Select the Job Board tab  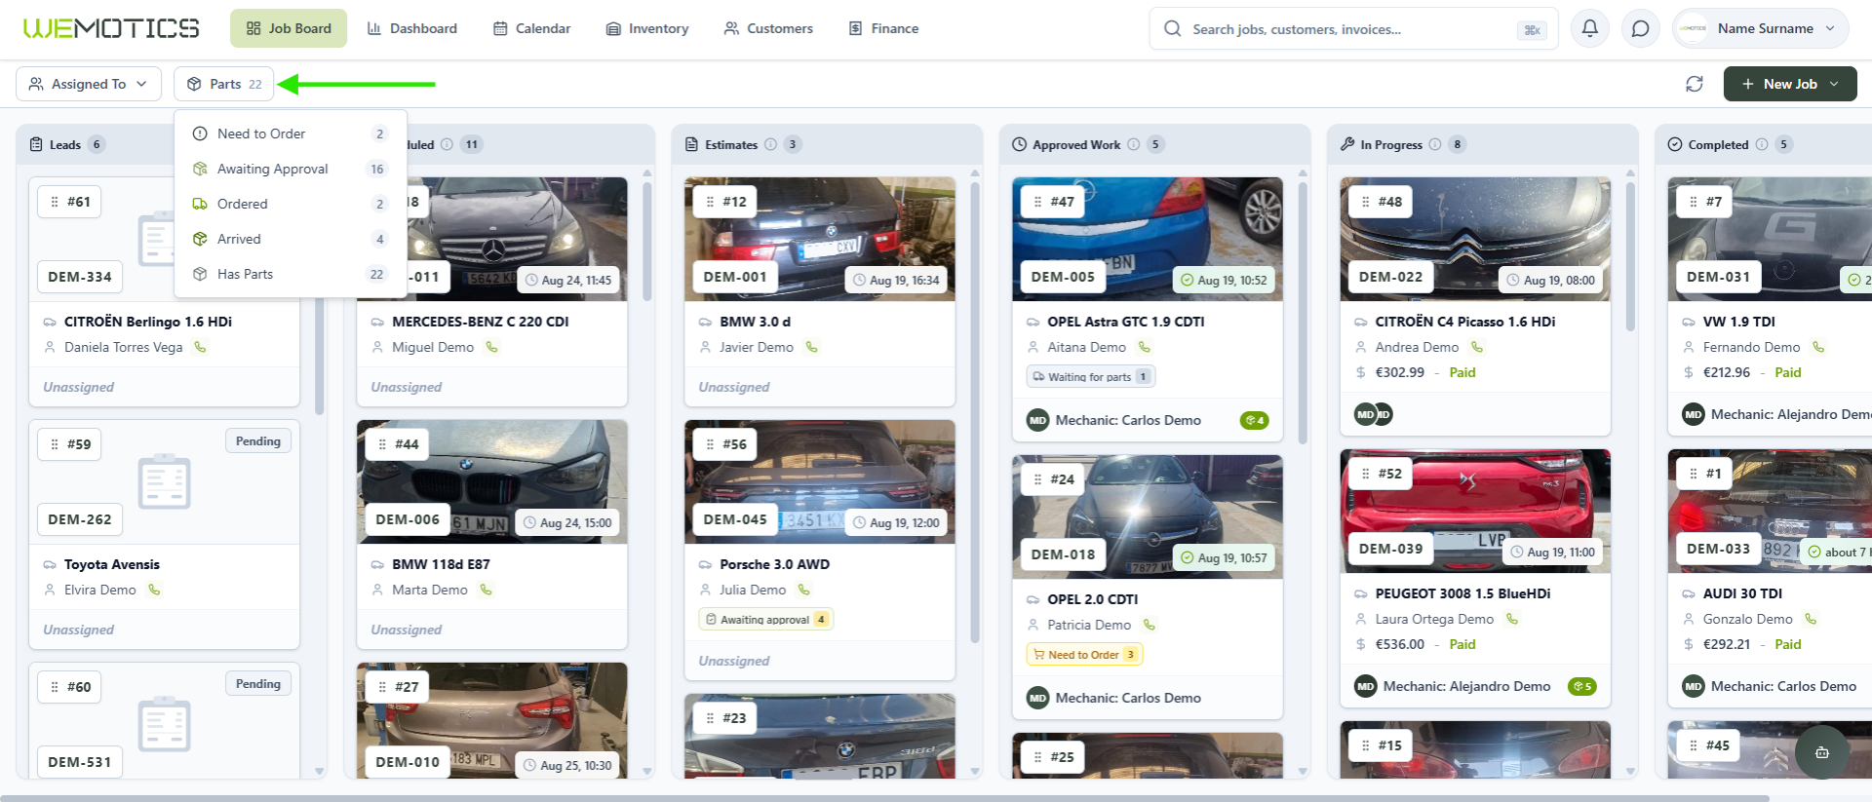[289, 28]
